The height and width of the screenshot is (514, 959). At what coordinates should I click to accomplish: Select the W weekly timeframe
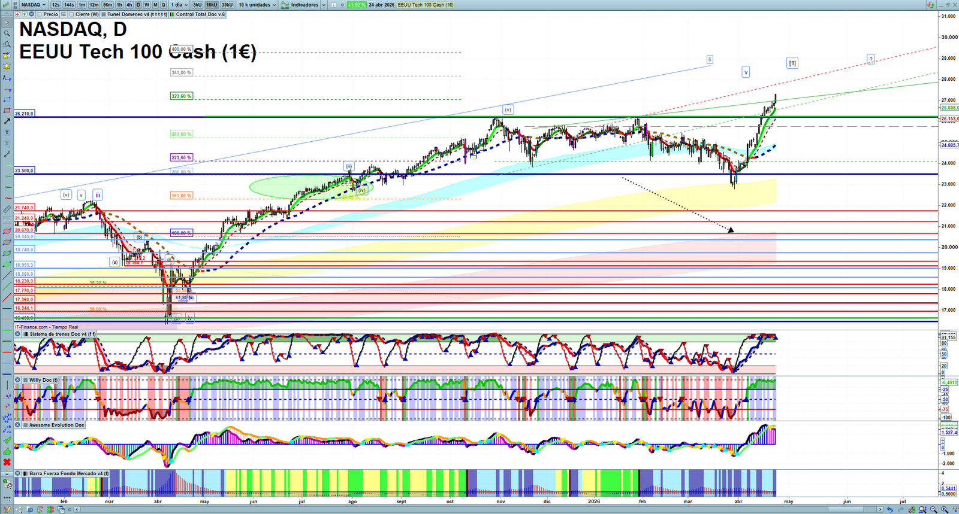tap(147, 5)
